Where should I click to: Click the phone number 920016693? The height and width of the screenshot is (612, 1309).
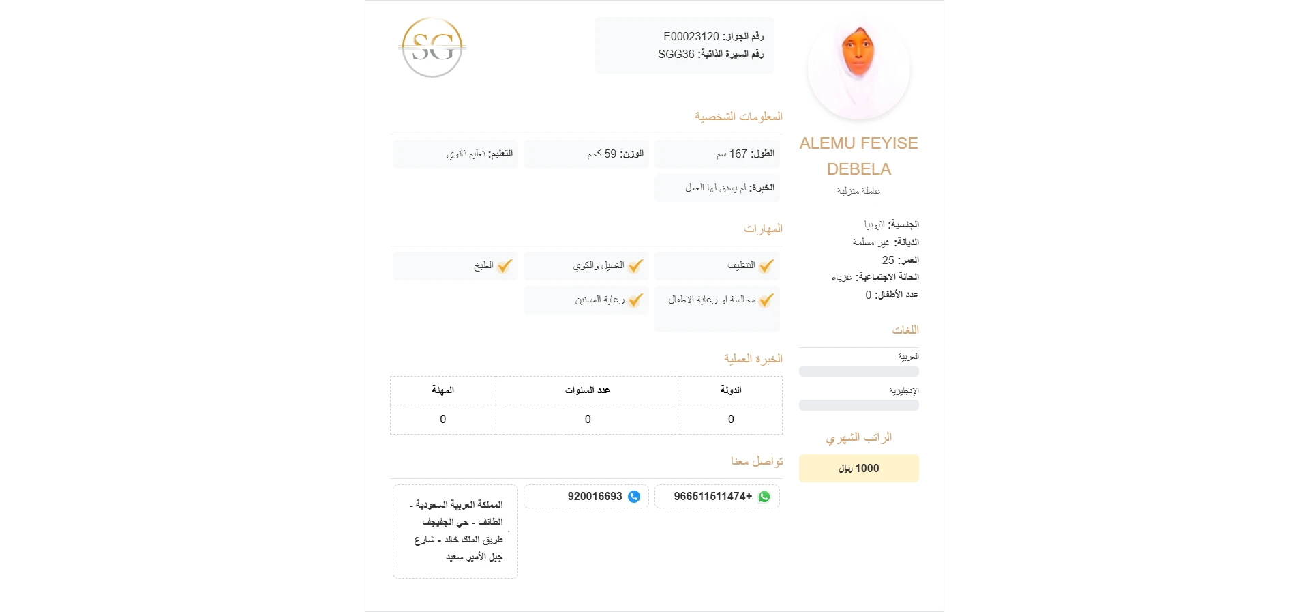tap(595, 497)
